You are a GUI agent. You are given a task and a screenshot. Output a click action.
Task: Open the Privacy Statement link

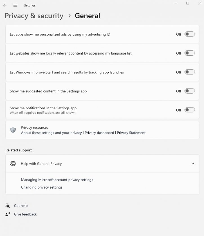coord(131,133)
